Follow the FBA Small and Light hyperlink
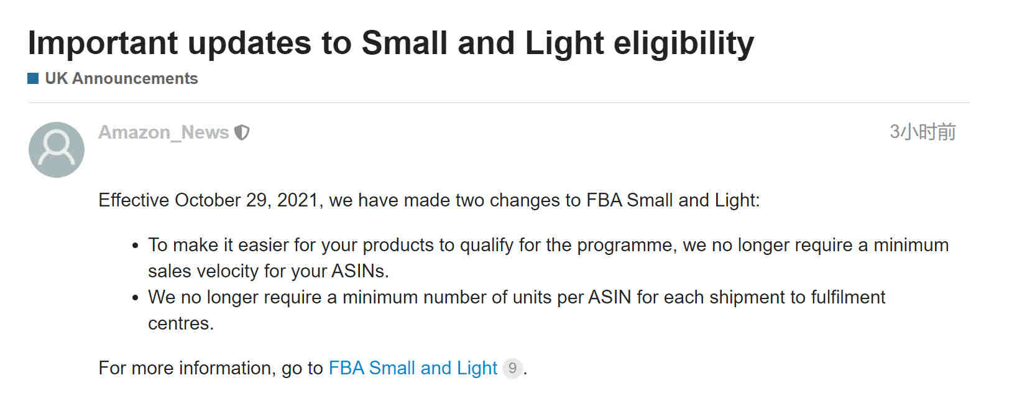This screenshot has height=416, width=1012. [x=413, y=368]
